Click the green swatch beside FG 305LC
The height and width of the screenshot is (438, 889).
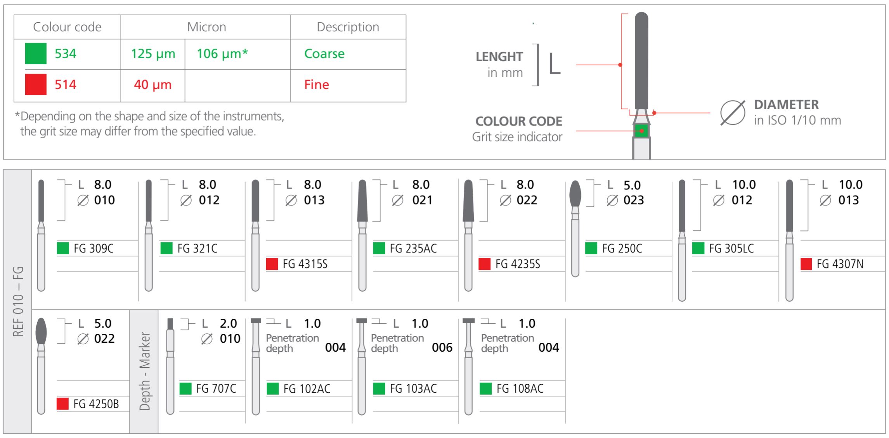[x=698, y=248]
